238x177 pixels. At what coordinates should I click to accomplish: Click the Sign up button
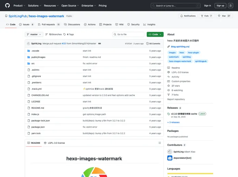220,6
